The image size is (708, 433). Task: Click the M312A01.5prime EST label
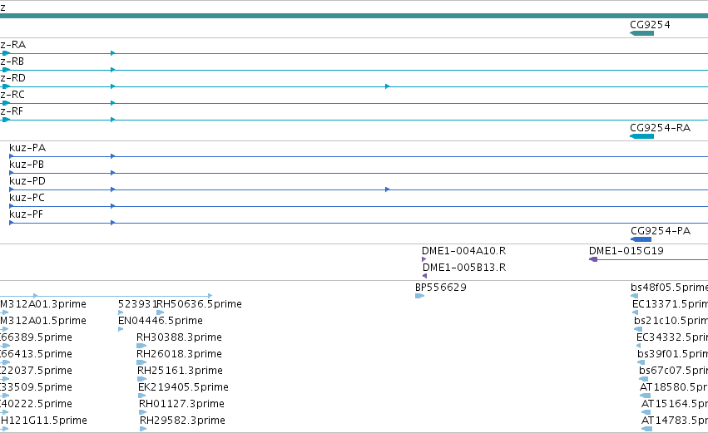pyautogui.click(x=43, y=321)
